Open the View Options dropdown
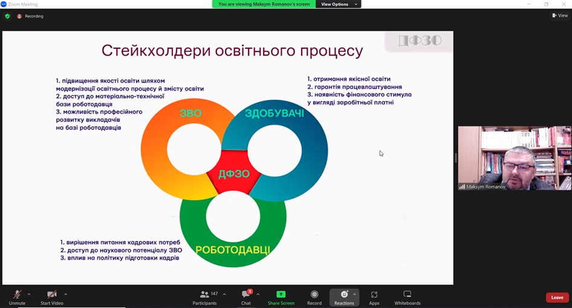Image resolution: width=572 pixels, height=308 pixels. point(339,4)
